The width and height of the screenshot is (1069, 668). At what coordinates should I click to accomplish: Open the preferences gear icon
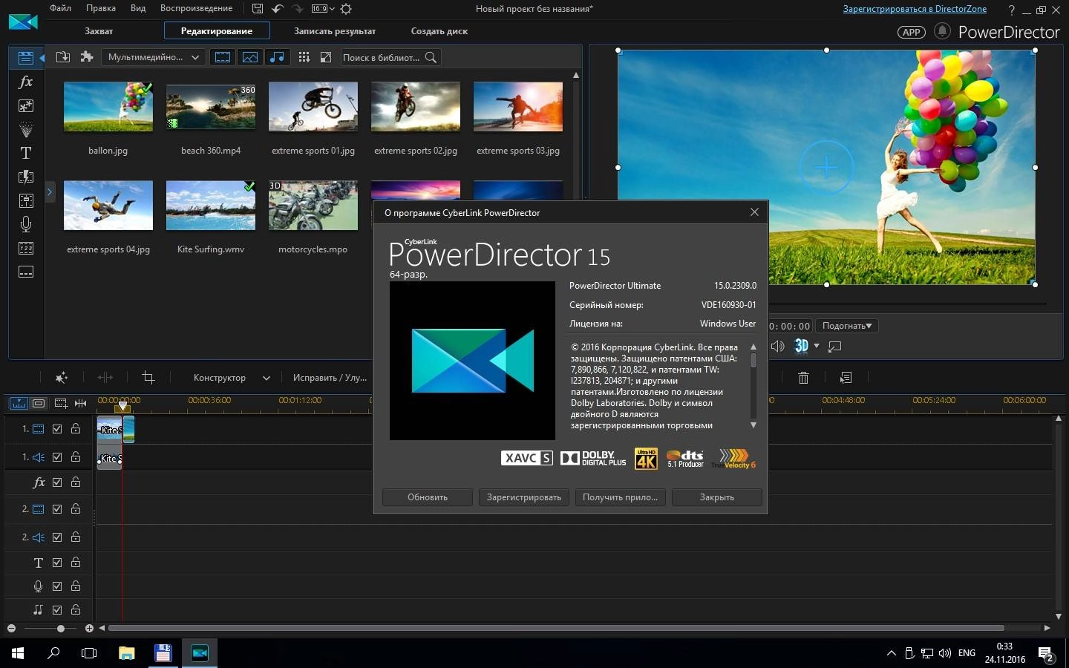tap(346, 9)
